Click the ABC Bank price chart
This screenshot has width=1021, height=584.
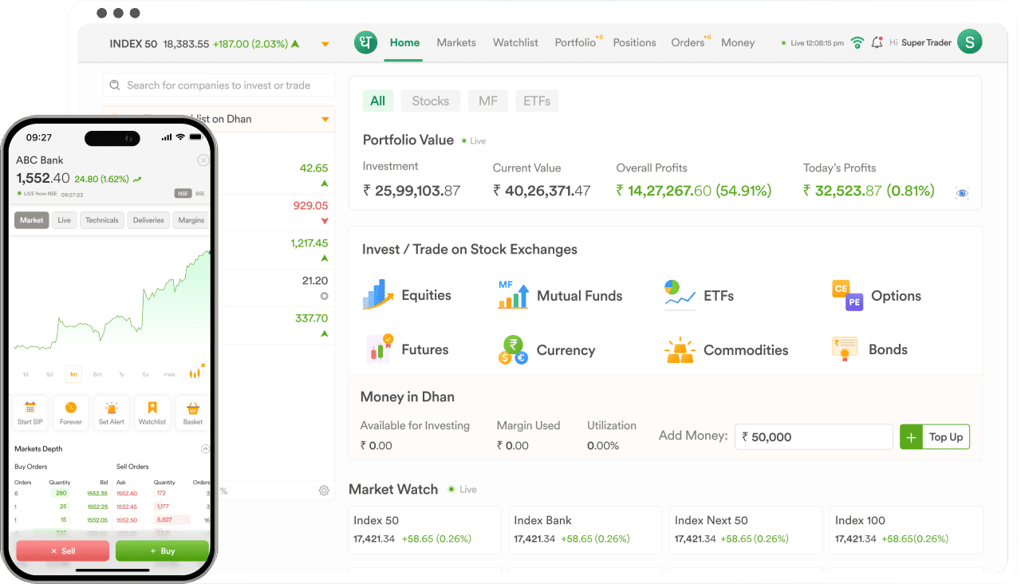tap(112, 299)
